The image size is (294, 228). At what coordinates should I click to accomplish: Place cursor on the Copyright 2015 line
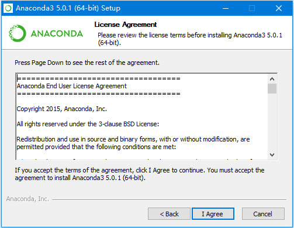click(x=62, y=109)
